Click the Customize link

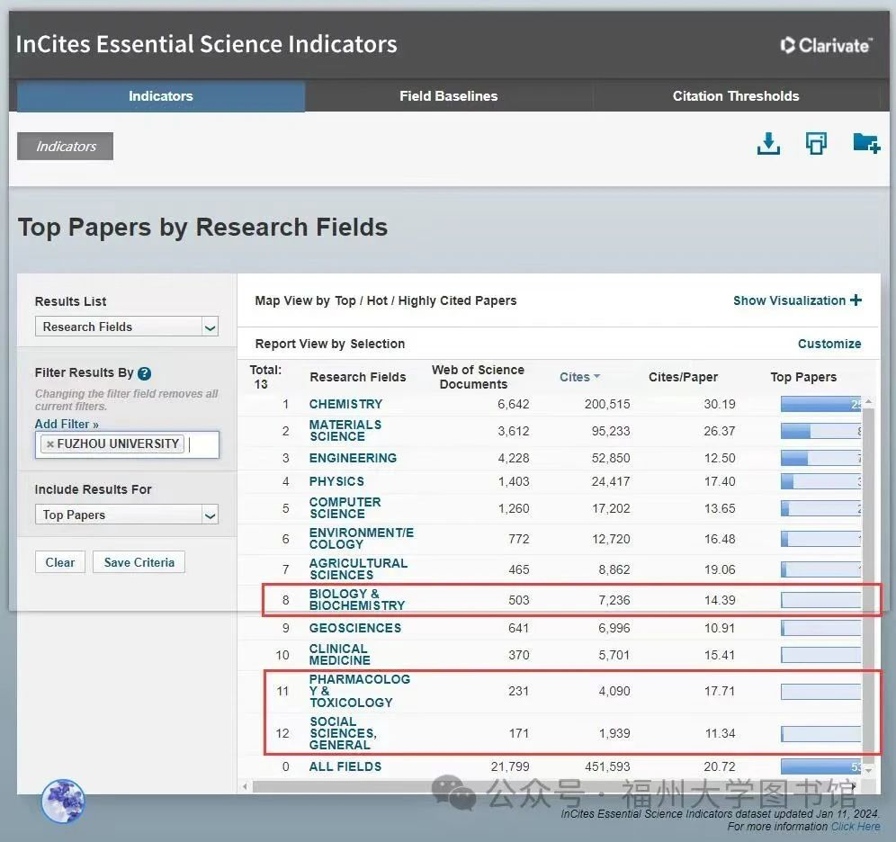coord(829,344)
